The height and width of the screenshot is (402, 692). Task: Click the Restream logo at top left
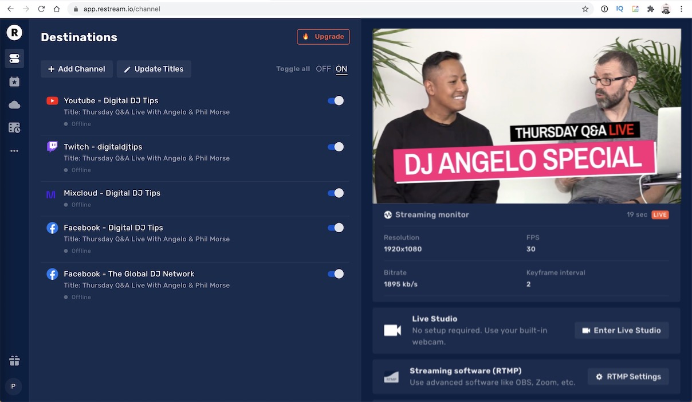point(14,32)
